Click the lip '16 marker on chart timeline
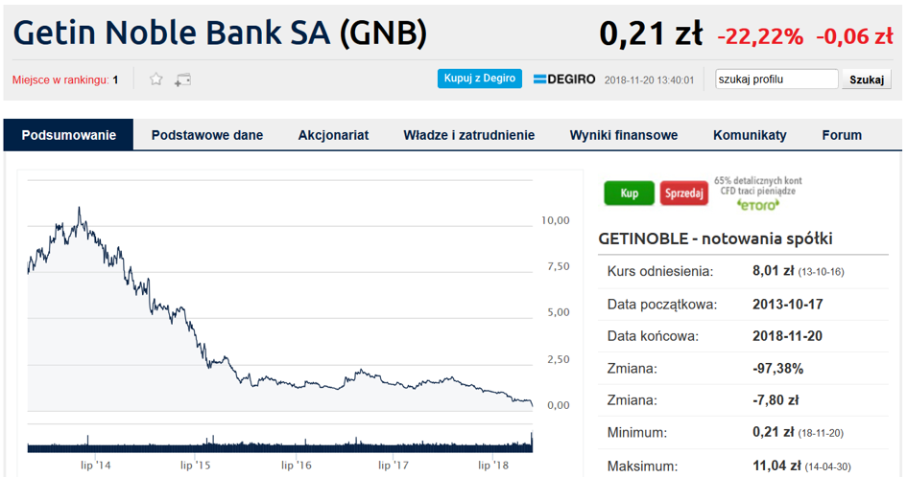Screen dimensions: 907x477 [297, 465]
